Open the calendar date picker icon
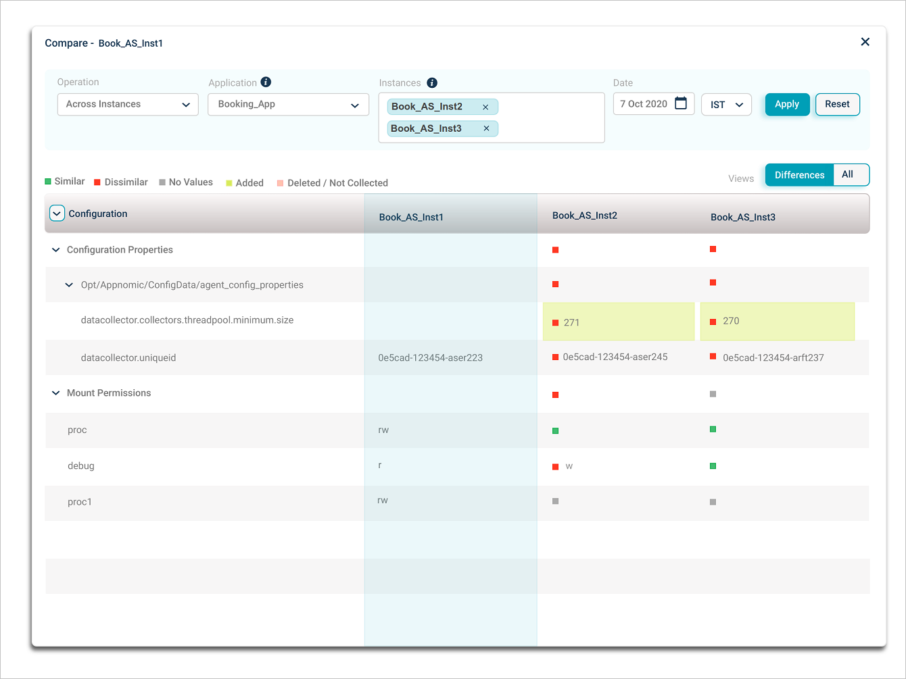906x679 pixels. click(x=681, y=103)
